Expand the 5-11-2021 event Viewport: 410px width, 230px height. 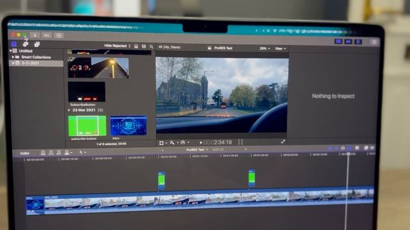coord(13,63)
